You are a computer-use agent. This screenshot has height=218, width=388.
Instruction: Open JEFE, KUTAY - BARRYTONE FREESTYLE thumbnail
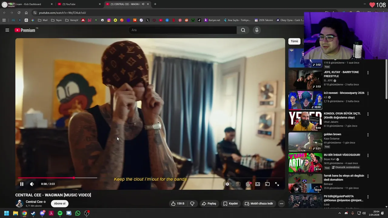[x=305, y=80]
